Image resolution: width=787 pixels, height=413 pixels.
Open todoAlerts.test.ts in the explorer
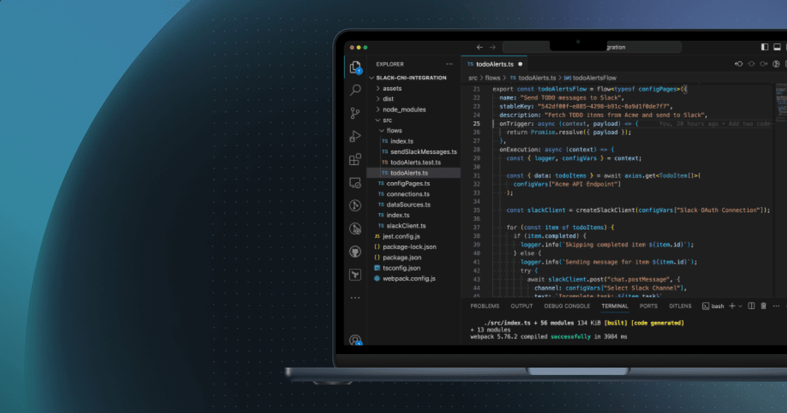[x=411, y=162]
